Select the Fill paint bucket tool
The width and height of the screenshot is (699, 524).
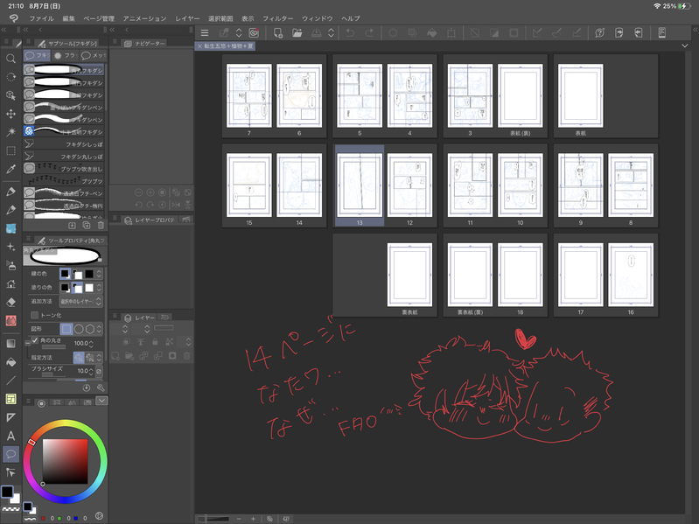[10, 362]
